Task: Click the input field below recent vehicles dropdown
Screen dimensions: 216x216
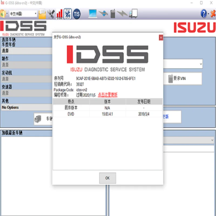Action: coord(189,149)
